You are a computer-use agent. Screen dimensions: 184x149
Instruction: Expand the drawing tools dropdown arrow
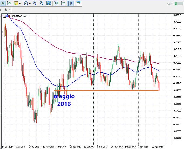coord(10,10)
